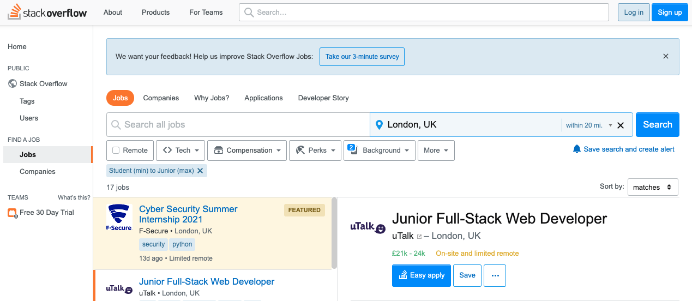Click the large uTalk logo in job detail

tap(368, 226)
